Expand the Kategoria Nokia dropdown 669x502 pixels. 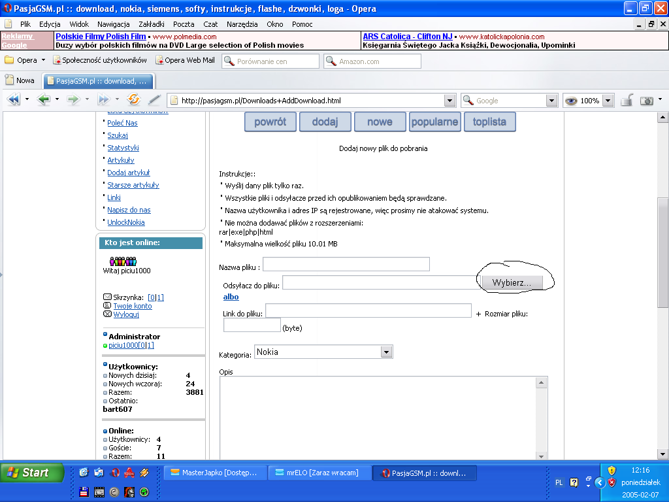(387, 352)
